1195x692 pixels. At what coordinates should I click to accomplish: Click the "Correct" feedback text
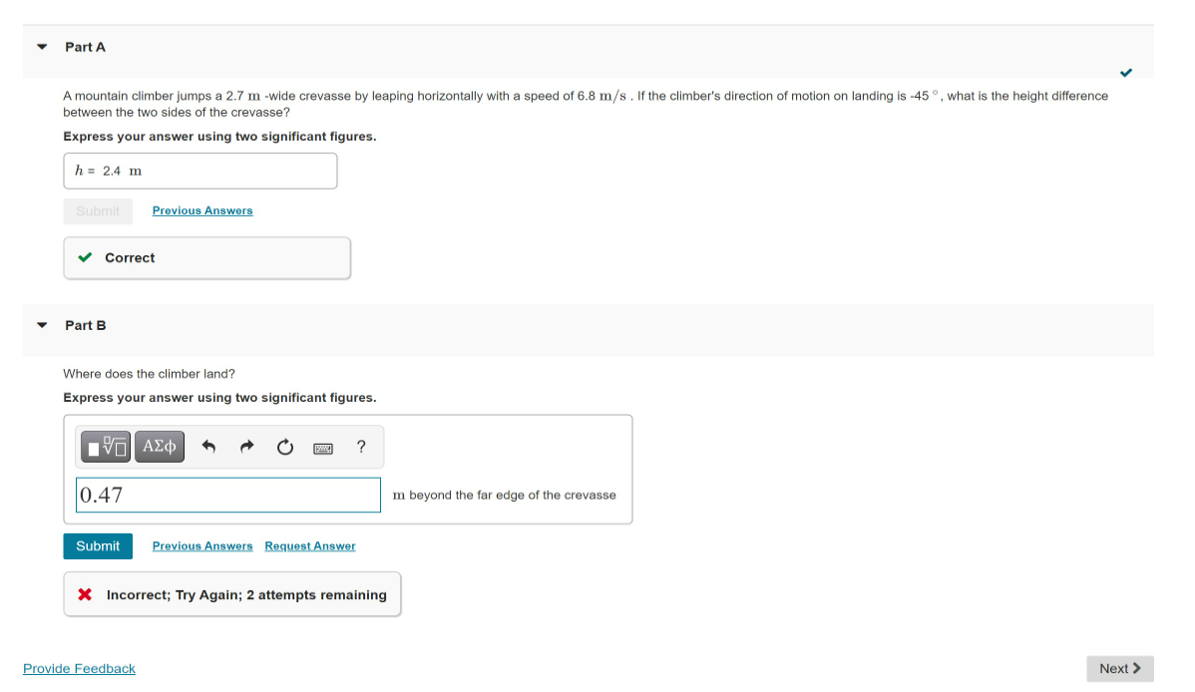(130, 257)
